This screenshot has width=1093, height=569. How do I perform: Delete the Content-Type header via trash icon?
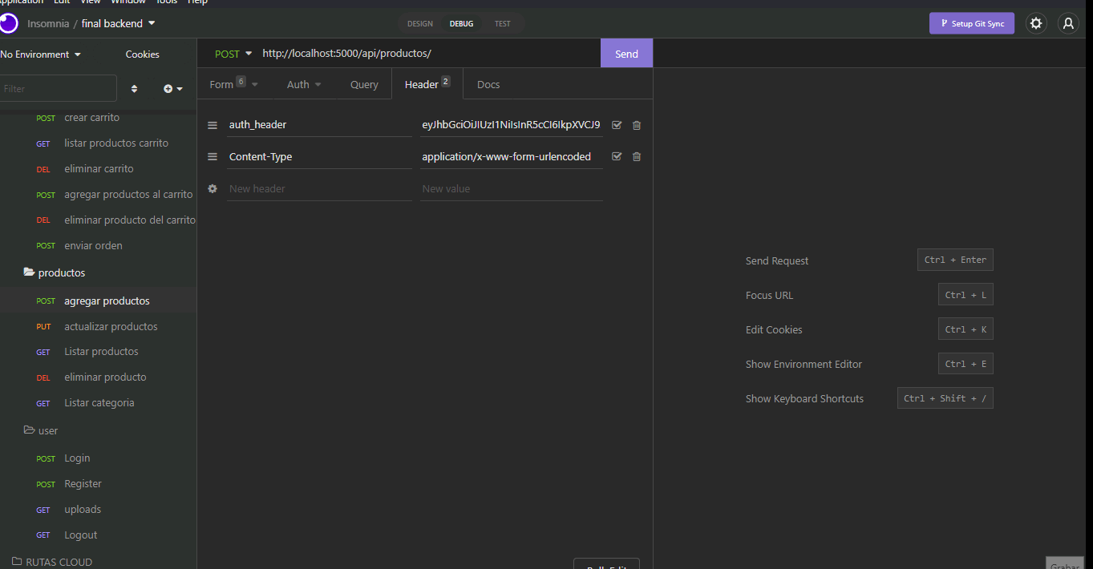pyautogui.click(x=636, y=156)
